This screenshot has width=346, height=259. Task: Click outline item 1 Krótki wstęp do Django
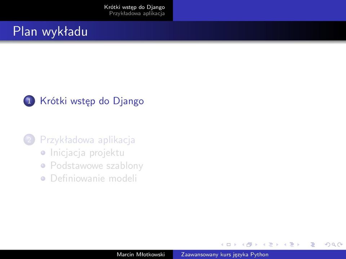click(92, 101)
